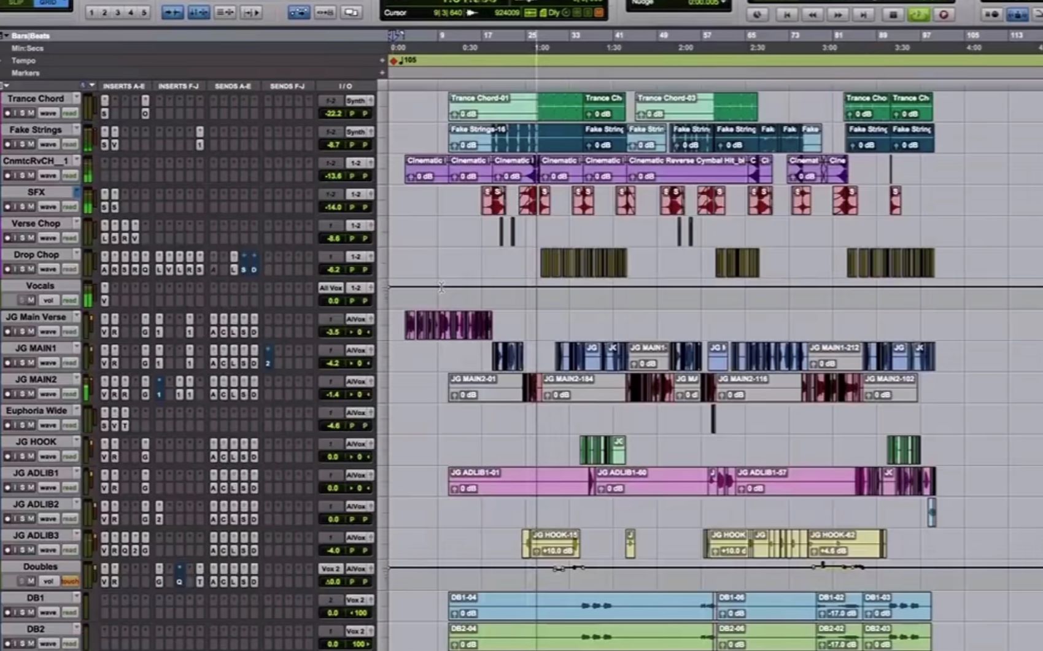1043x651 pixels.
Task: Mute the JG HOOK track
Action: click(x=31, y=456)
